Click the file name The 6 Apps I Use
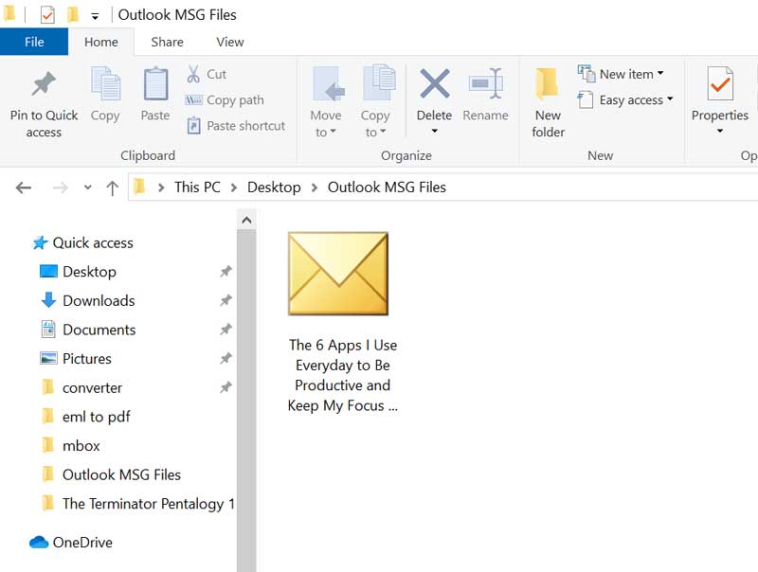This screenshot has height=572, width=758. (343, 375)
